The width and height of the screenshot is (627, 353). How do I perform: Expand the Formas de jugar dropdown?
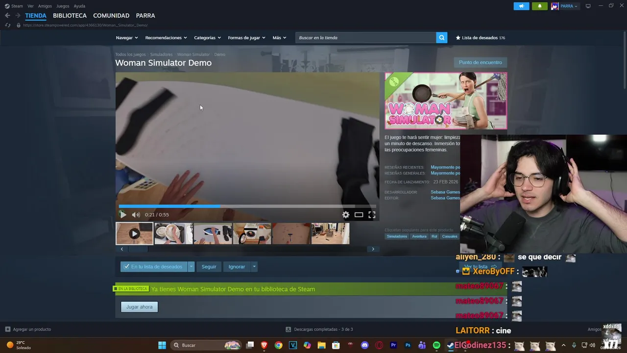[x=246, y=38]
